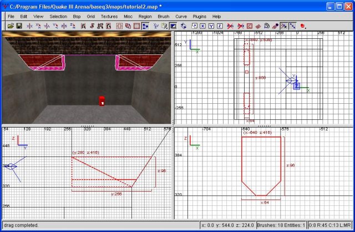Toggle the X scale lock button
The image size is (355, 232).
pos(202,26)
